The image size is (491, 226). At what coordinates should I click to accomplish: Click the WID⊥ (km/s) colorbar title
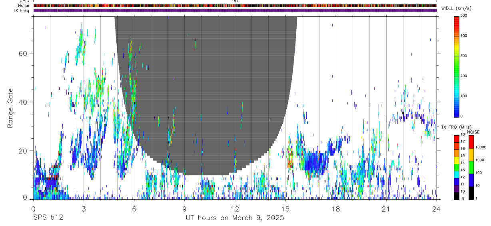point(455,8)
